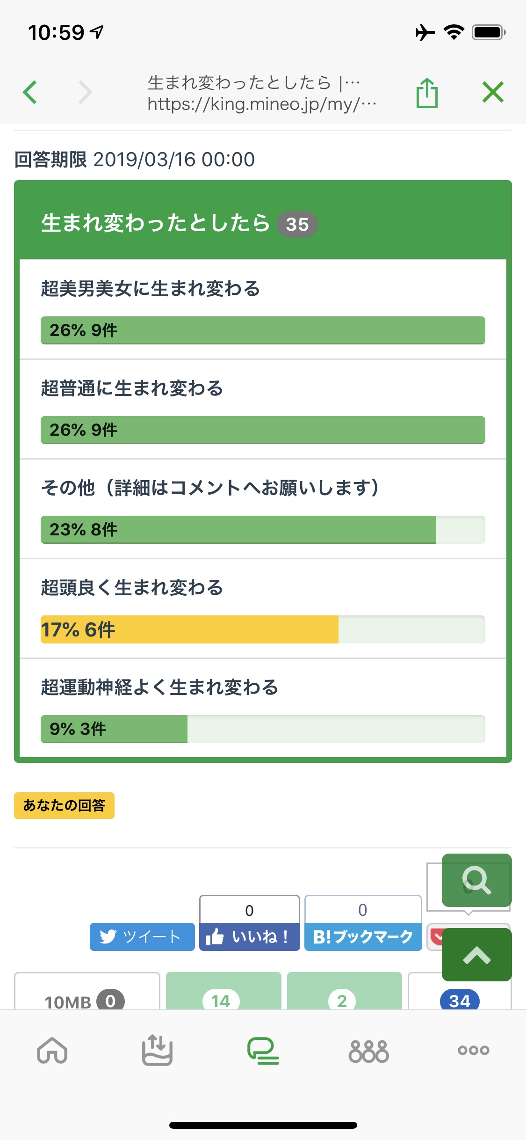Click the Twitter ツイート button
Image resolution: width=526 pixels, height=1140 pixels.
coord(142,937)
